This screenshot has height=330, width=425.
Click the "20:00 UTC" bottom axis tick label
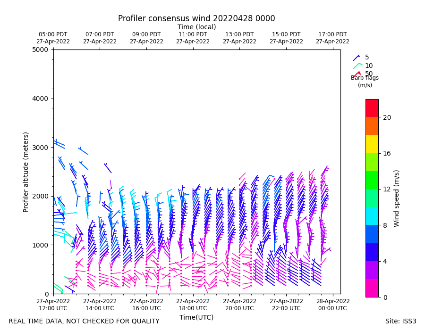pos(239,308)
